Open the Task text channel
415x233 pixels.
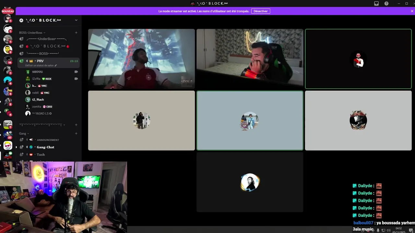pyautogui.click(x=48, y=155)
